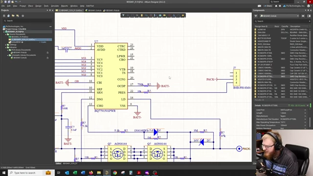
Task: Click the compile document icon in Projects toolbar
Action: point(9,16)
